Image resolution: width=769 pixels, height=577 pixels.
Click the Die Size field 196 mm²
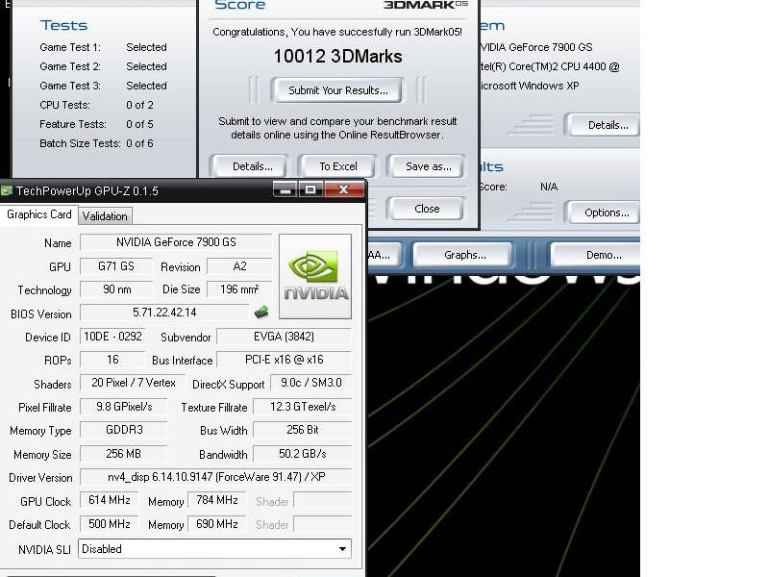239,289
